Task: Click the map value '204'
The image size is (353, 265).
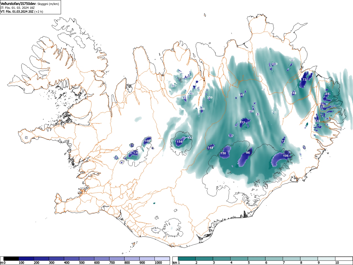Action: click(189, 77)
